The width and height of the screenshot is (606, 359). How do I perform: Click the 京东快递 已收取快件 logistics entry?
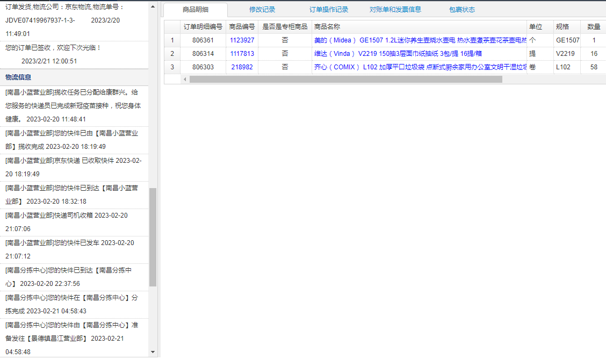click(74, 167)
